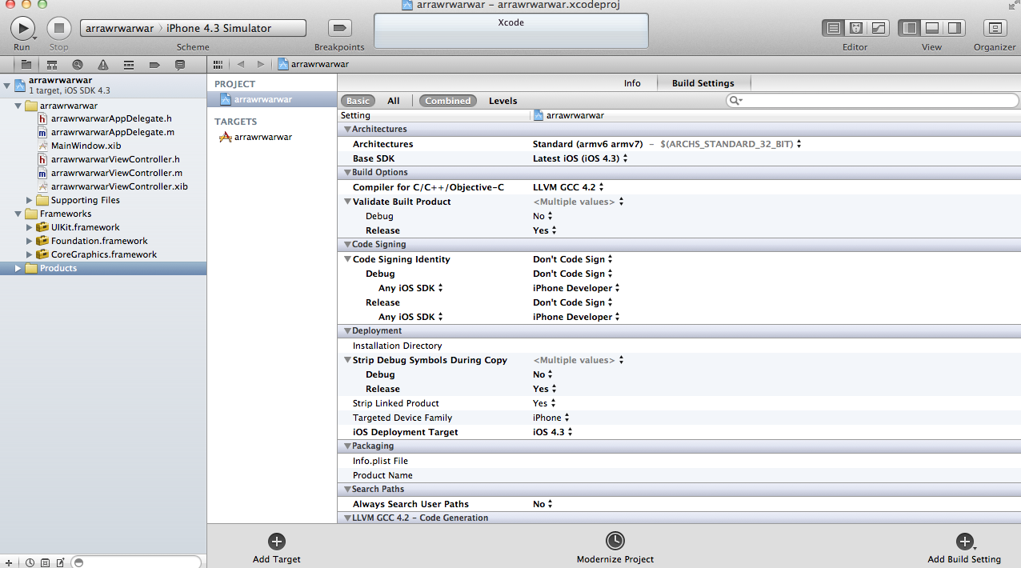Show the Version editor
Image resolution: width=1021 pixels, height=568 pixels.
coord(878,28)
